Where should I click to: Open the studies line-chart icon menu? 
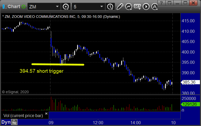[x=129, y=7]
